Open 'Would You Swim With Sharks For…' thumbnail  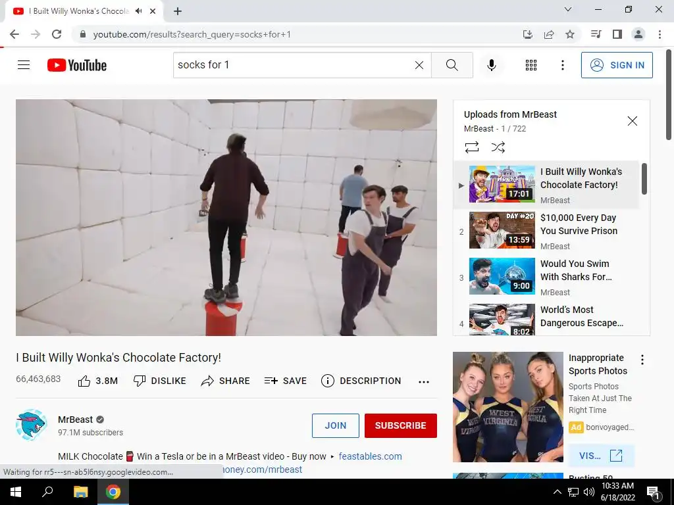click(x=502, y=276)
